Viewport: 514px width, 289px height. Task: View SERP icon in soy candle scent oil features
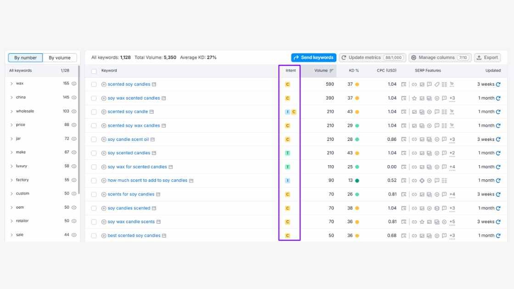[404, 139]
